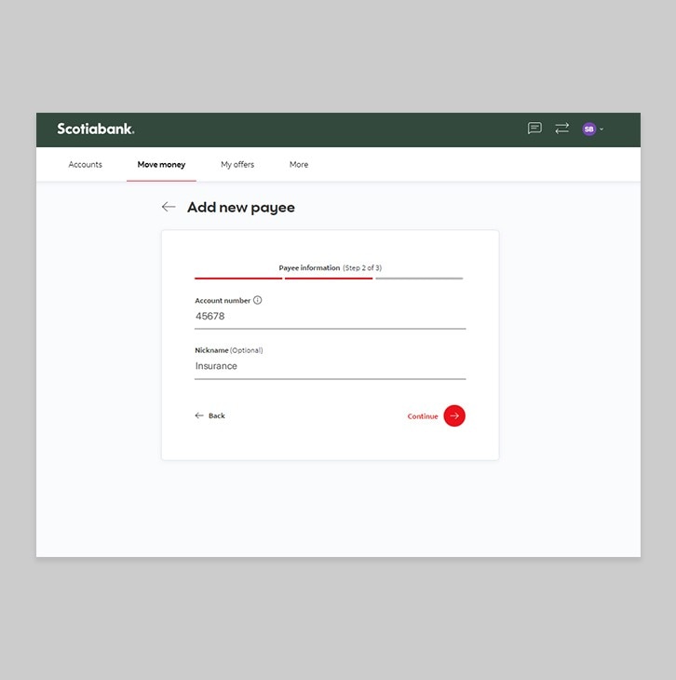The height and width of the screenshot is (680, 676).
Task: Click the Add new payee heading
Action: click(241, 208)
